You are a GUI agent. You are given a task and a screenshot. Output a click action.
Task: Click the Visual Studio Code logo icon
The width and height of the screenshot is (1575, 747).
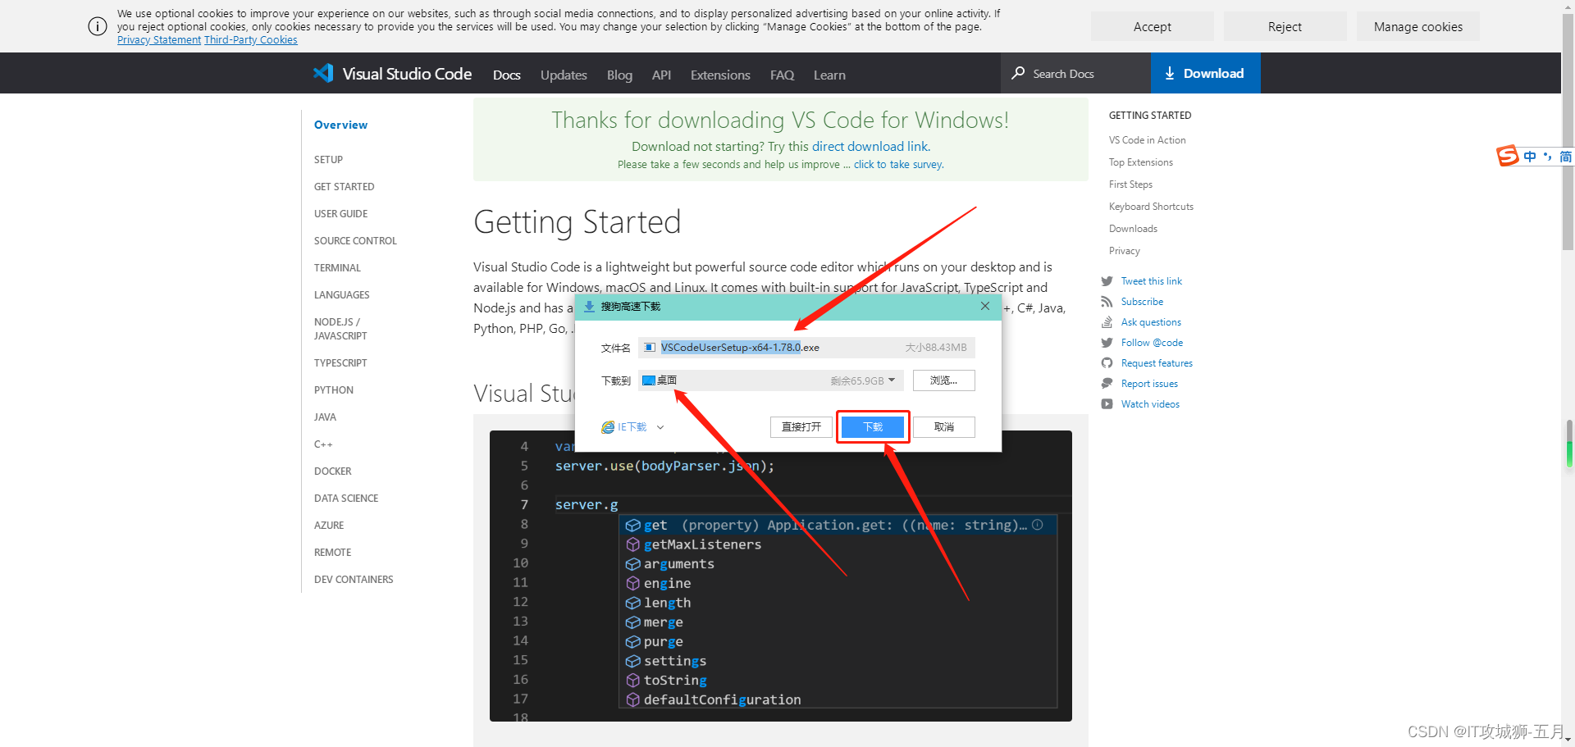pyautogui.click(x=323, y=73)
